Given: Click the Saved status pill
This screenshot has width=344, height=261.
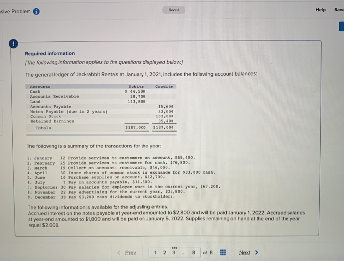Looking at the screenshot, I should tap(174, 10).
